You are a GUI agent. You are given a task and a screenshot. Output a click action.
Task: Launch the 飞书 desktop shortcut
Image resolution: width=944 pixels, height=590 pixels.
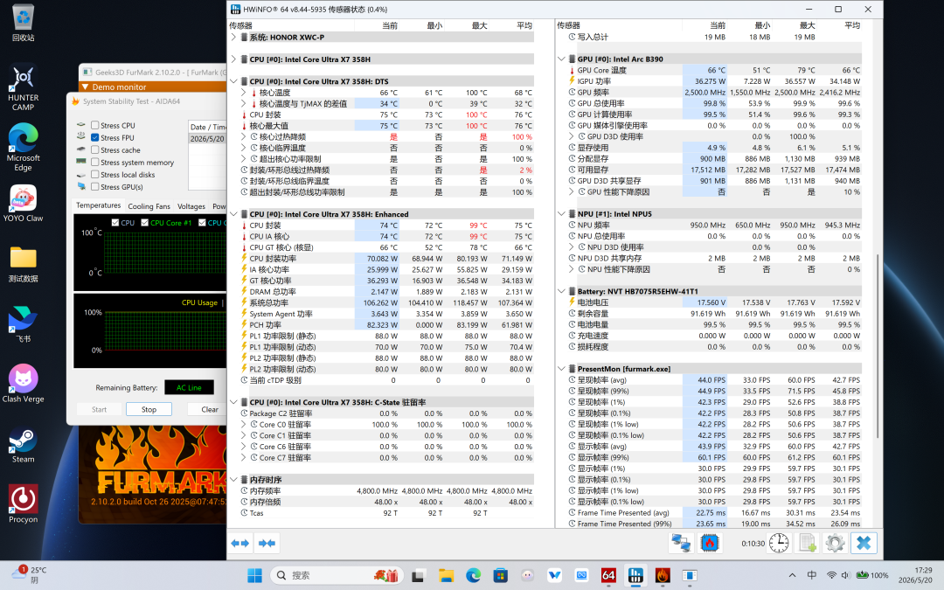pos(23,324)
